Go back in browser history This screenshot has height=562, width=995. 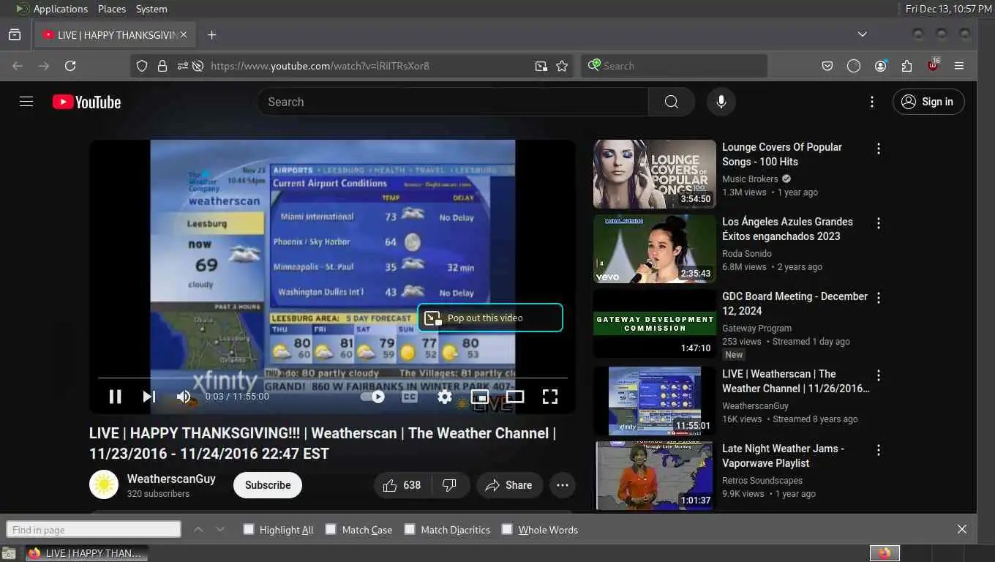point(18,66)
